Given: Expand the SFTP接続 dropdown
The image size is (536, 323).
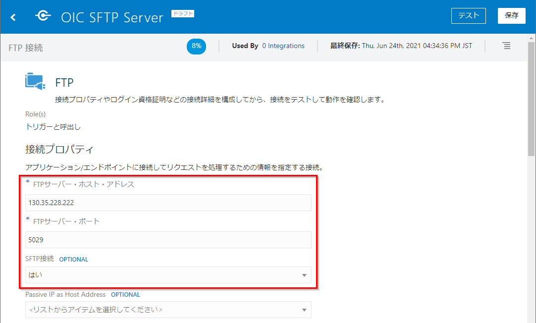Looking at the screenshot, I should pyautogui.click(x=168, y=275).
